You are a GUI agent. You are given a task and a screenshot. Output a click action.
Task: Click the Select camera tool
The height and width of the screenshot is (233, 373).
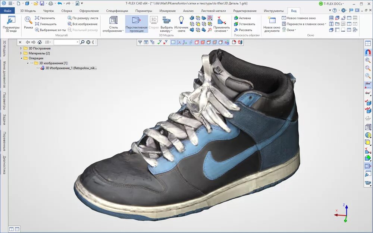coord(166,23)
